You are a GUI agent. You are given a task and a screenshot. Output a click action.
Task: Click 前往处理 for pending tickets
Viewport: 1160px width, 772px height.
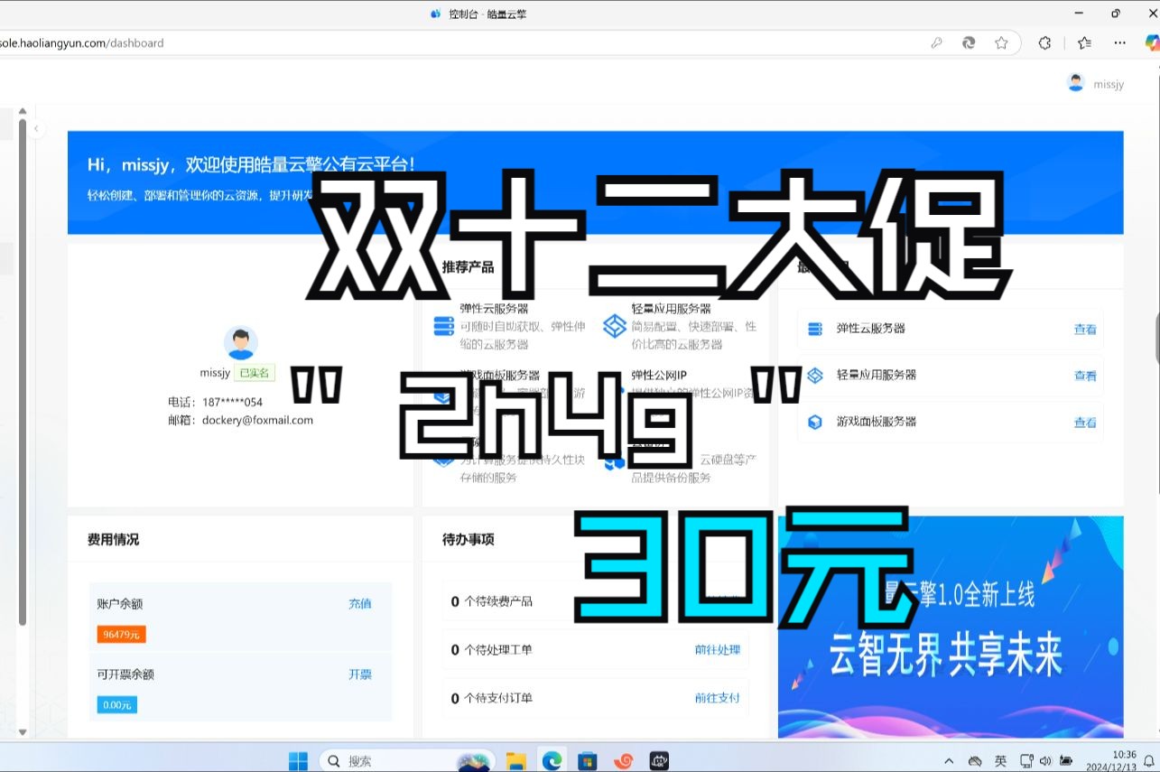(x=718, y=649)
